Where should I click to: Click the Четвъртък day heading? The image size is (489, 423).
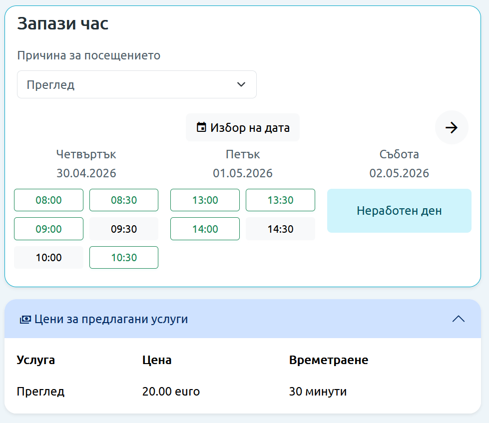click(x=86, y=154)
